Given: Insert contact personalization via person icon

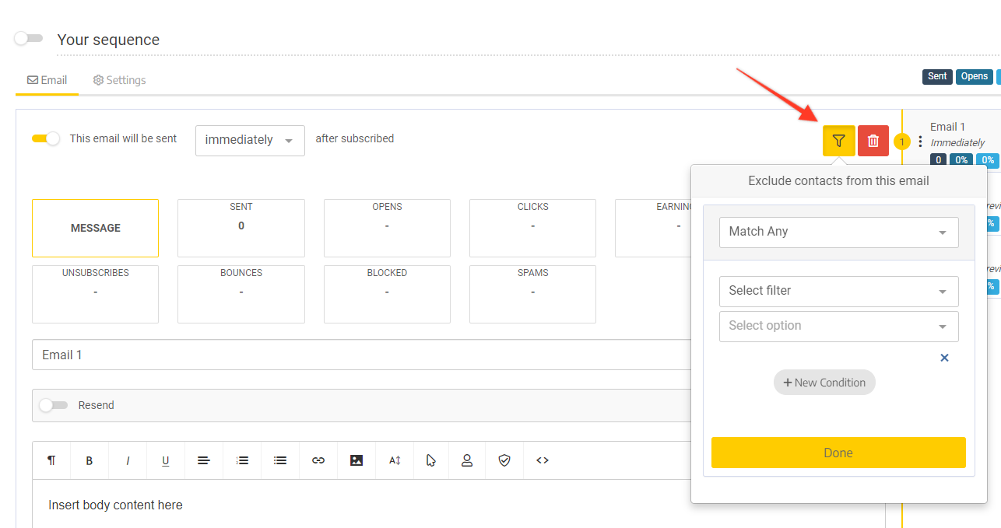Looking at the screenshot, I should [x=467, y=460].
